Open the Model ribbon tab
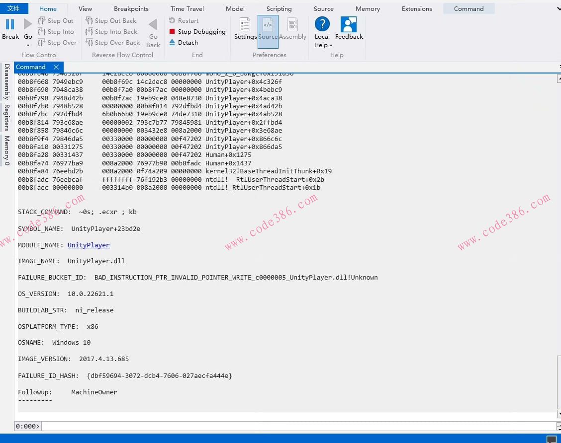This screenshot has height=443, width=561. click(x=235, y=8)
